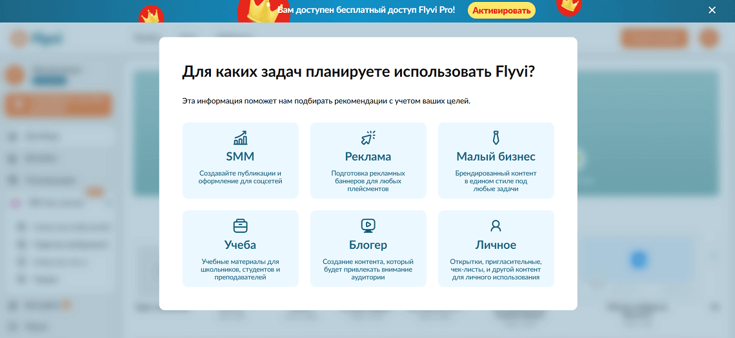The width and height of the screenshot is (735, 338).
Task: Choose the Учеба heading
Action: pyautogui.click(x=241, y=244)
